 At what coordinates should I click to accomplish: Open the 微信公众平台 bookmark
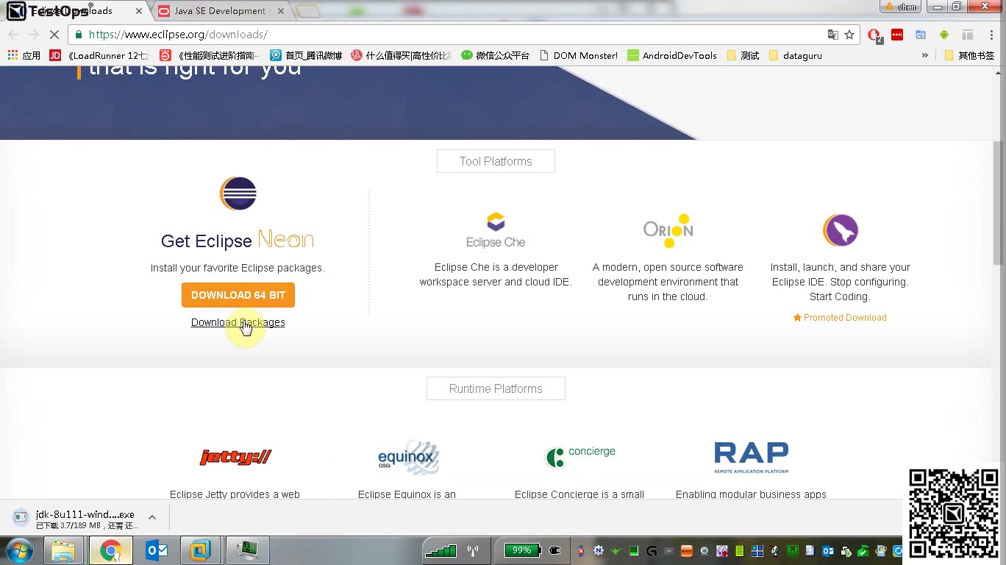point(495,55)
